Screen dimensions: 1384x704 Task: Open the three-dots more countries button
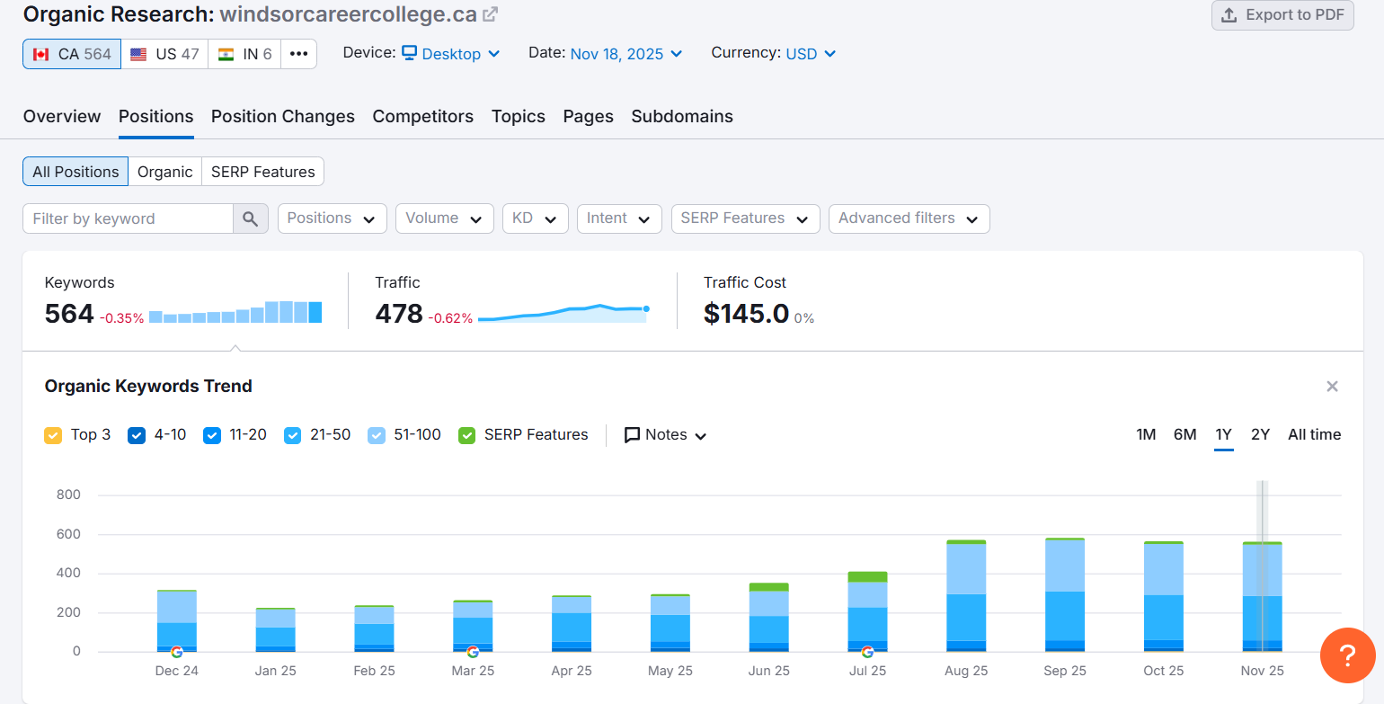(298, 54)
